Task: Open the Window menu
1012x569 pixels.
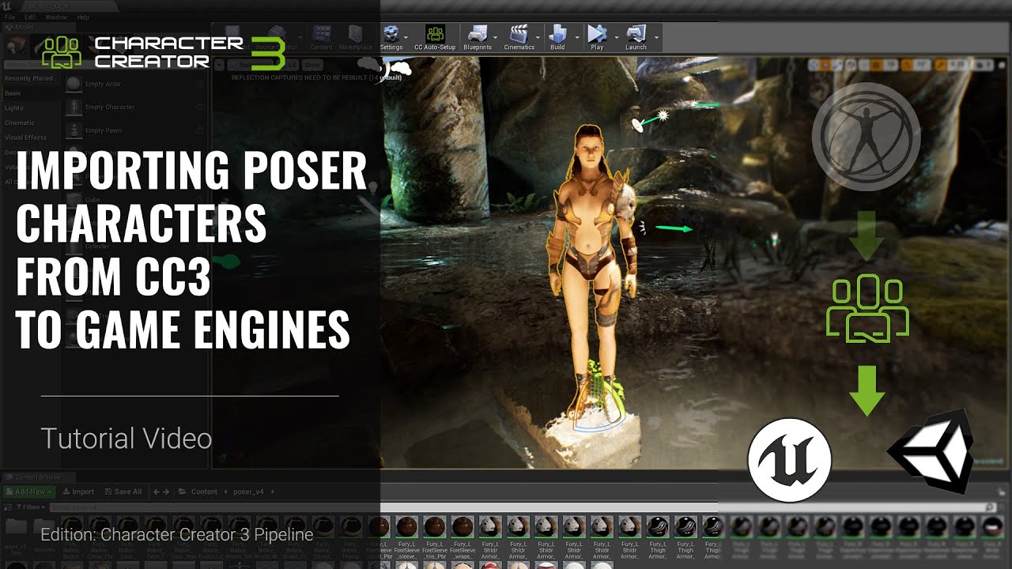Action: pyautogui.click(x=56, y=17)
